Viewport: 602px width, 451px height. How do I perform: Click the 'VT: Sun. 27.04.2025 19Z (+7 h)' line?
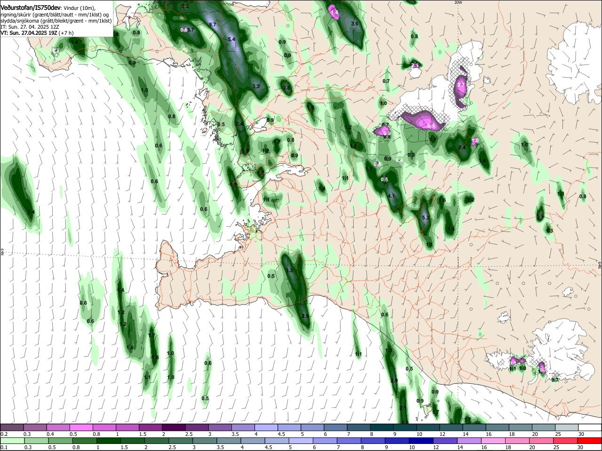(x=37, y=33)
